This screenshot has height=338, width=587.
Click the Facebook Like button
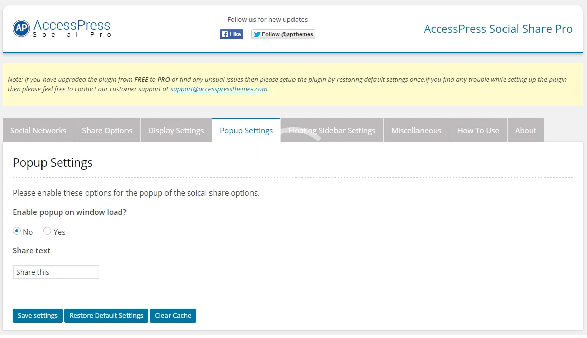pyautogui.click(x=231, y=34)
